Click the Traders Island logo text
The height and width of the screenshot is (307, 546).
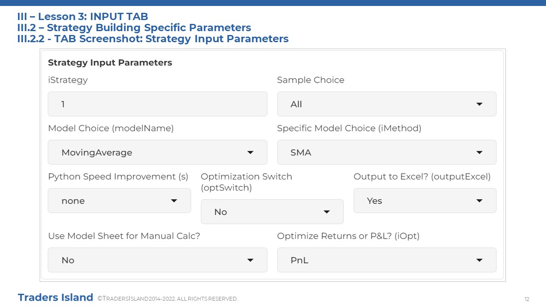pos(55,297)
